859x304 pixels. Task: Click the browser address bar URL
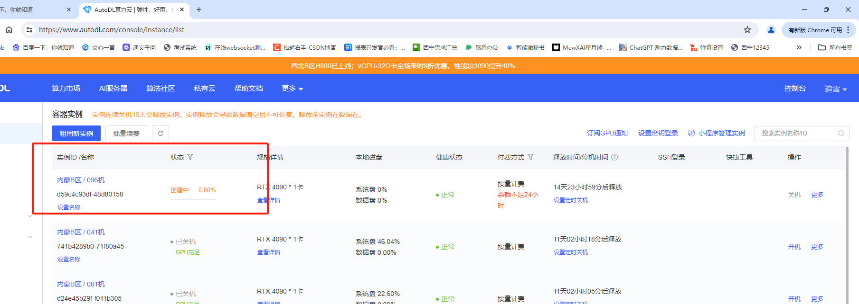(112, 30)
